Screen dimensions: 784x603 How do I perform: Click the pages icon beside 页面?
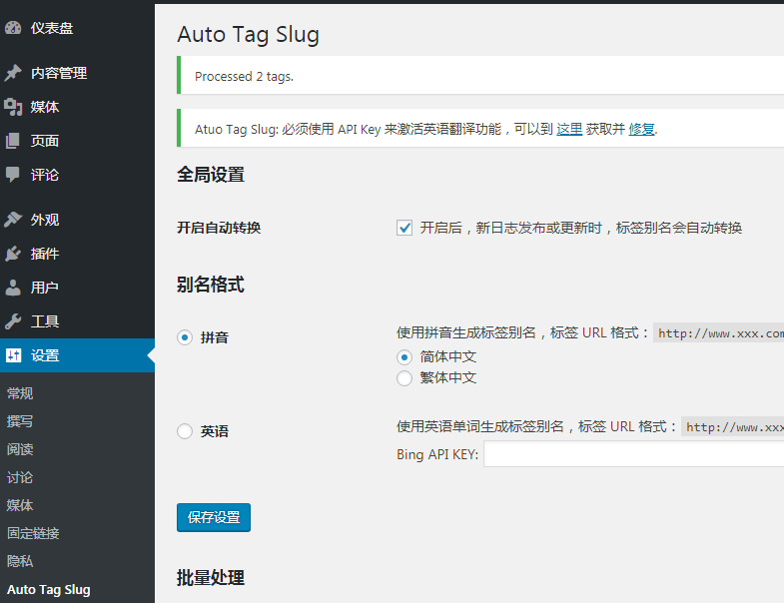click(x=13, y=141)
